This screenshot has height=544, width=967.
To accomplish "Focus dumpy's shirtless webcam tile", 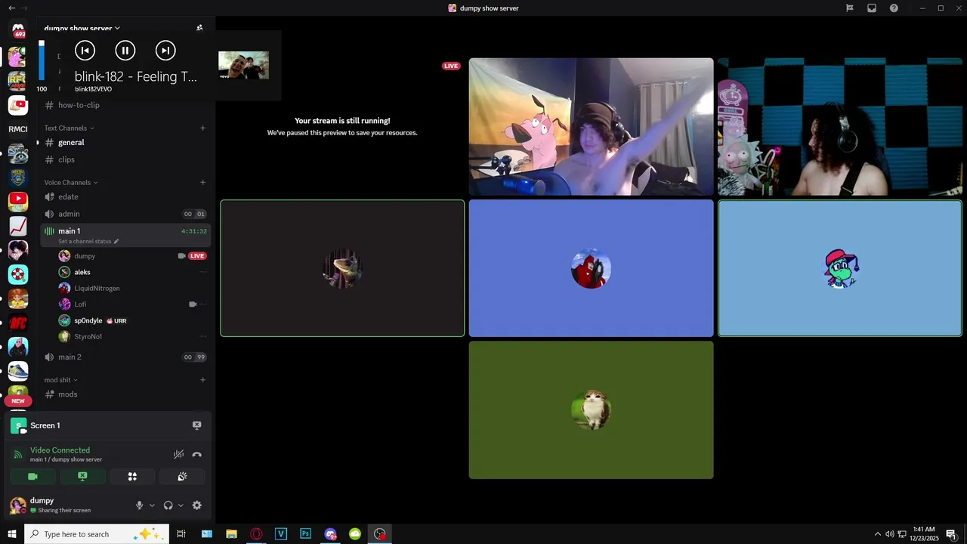I will 591,127.
